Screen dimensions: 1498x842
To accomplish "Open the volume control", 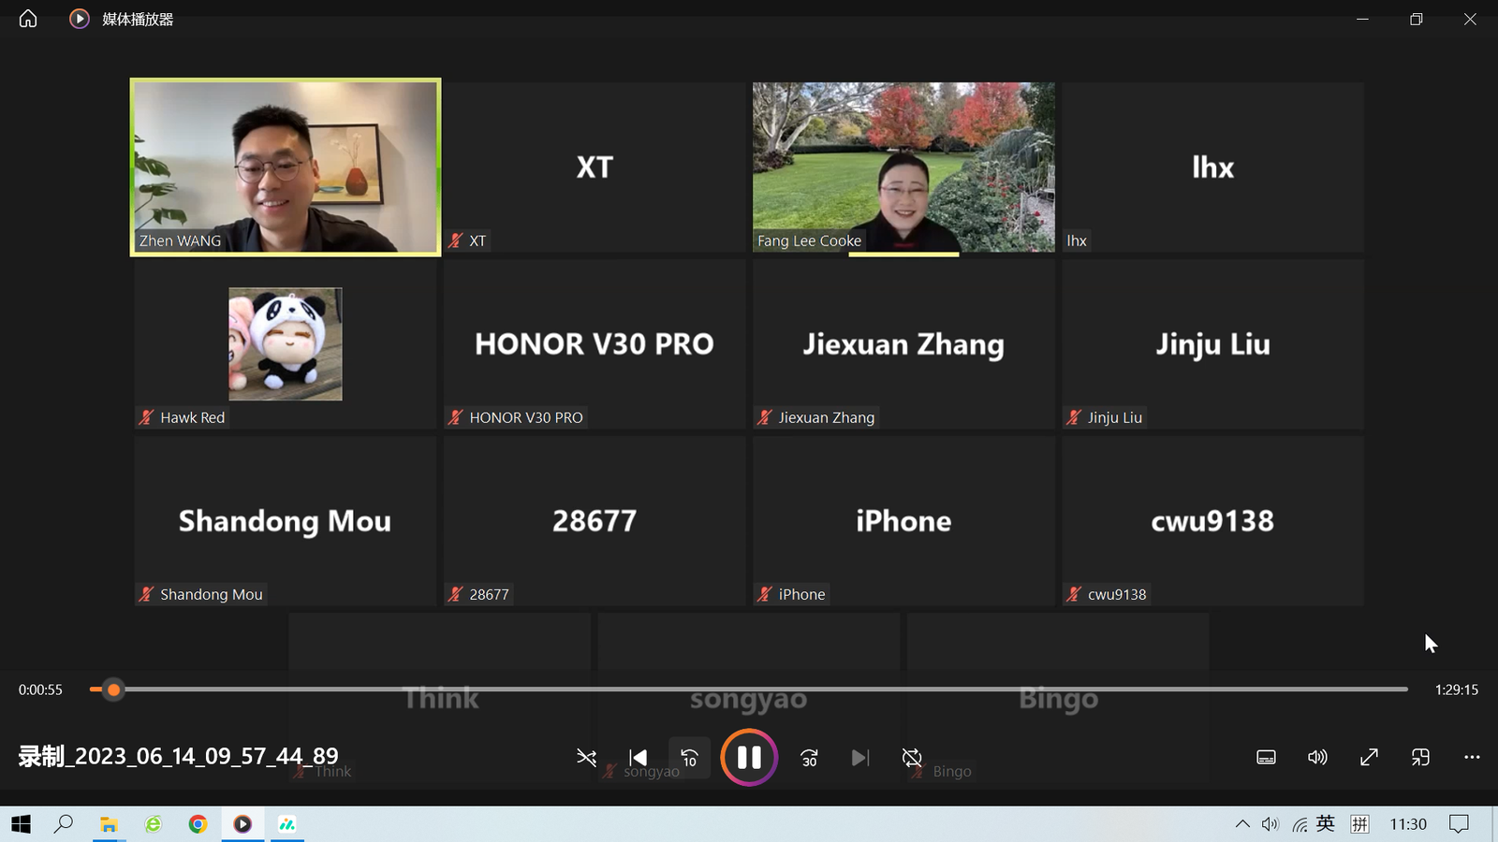I will pyautogui.click(x=1317, y=757).
